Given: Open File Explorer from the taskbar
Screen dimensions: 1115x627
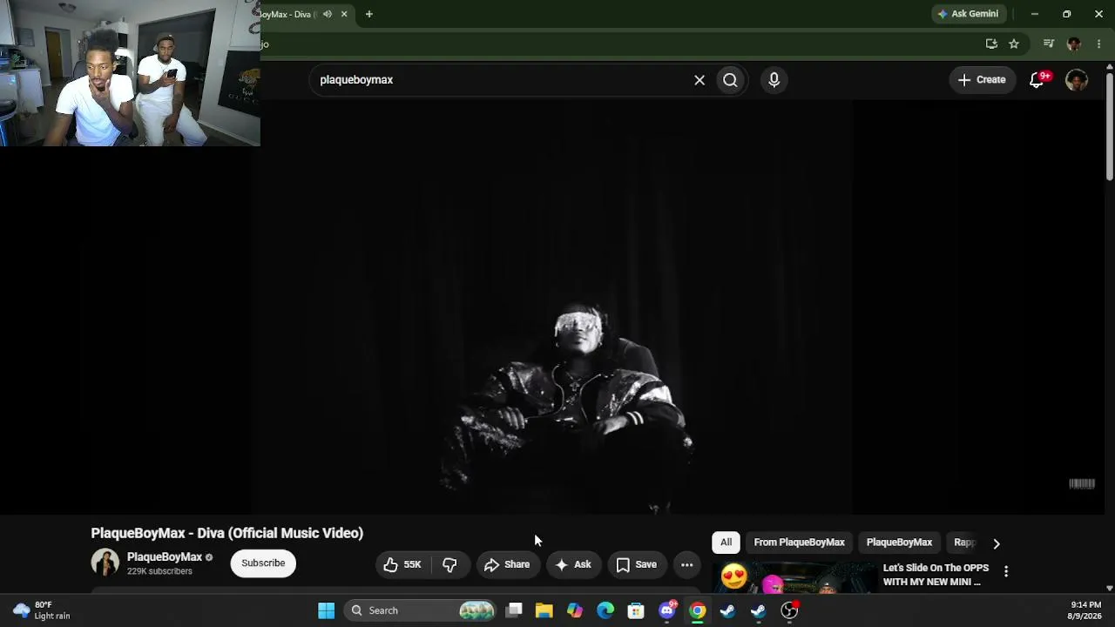Looking at the screenshot, I should [x=544, y=610].
